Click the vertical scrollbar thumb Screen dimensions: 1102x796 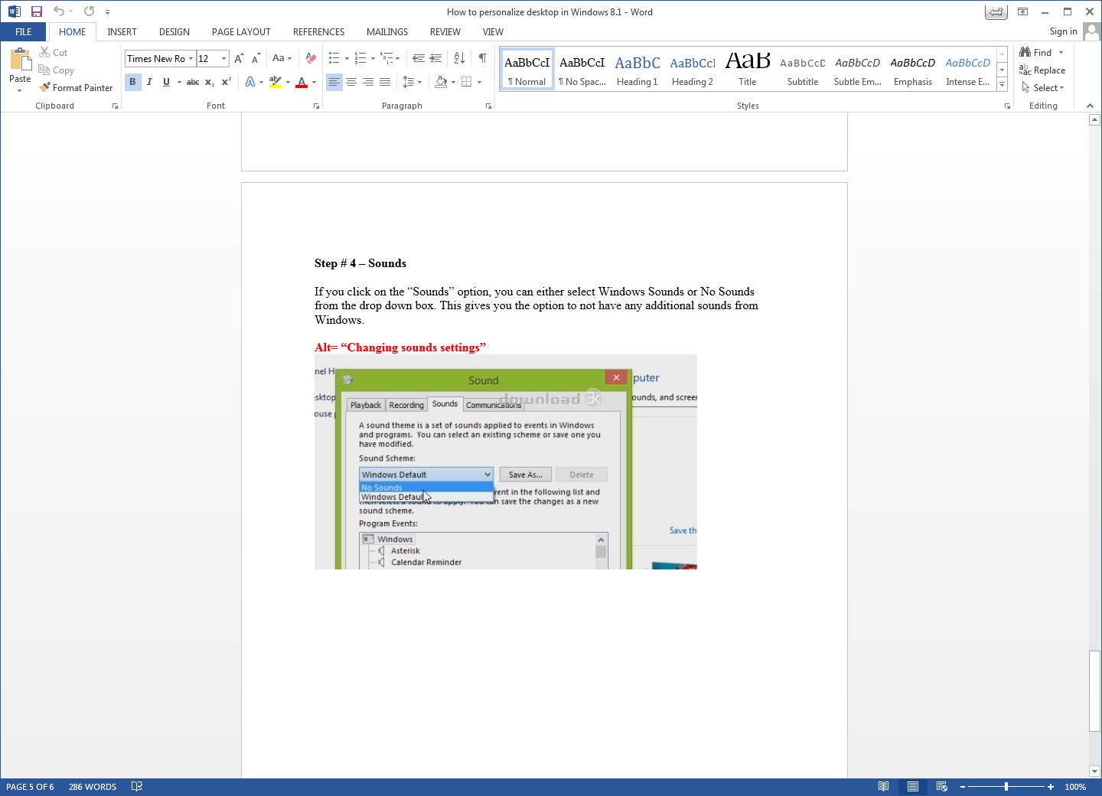point(1095,691)
